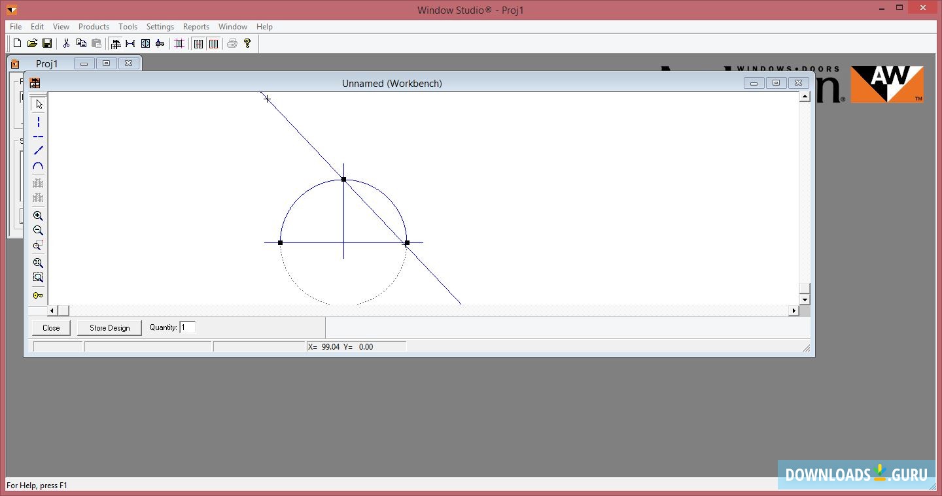
Task: Click the horizontal scrollbar right arrow
Action: point(794,311)
